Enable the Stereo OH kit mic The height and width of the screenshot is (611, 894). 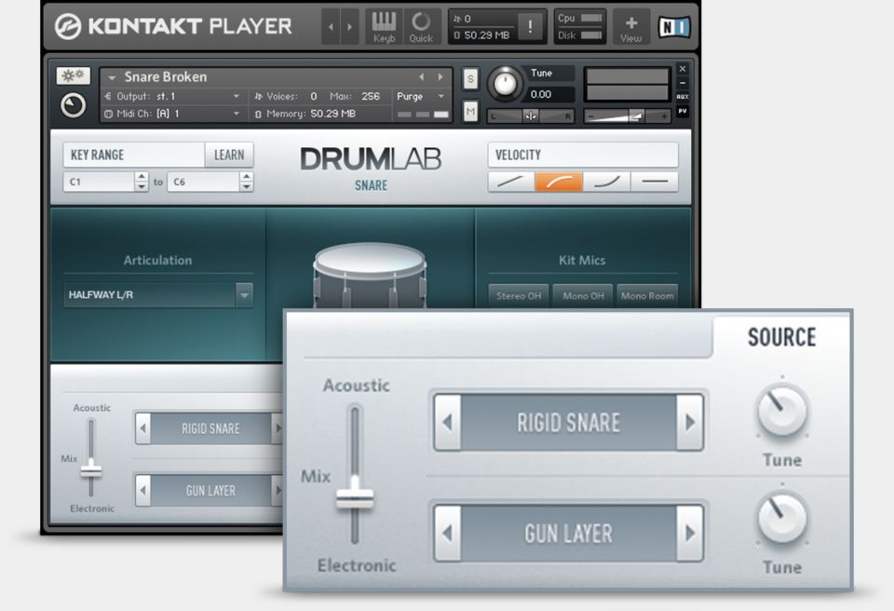(518, 296)
